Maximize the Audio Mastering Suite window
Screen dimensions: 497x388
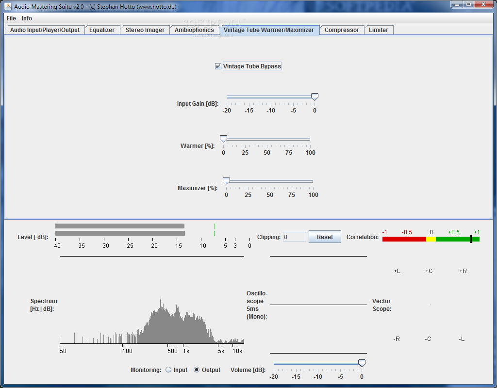[468, 4]
